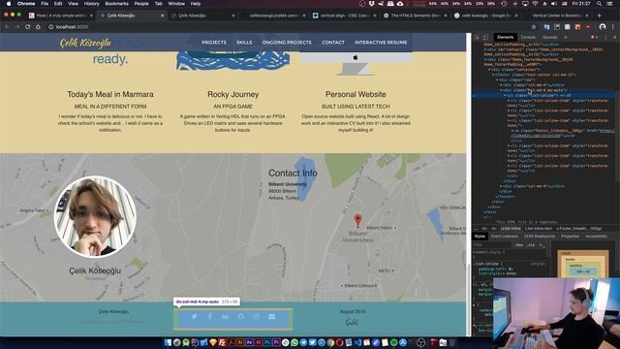Open the Chrome History menu
Screen dimensions: 620x349
(x=91, y=4)
